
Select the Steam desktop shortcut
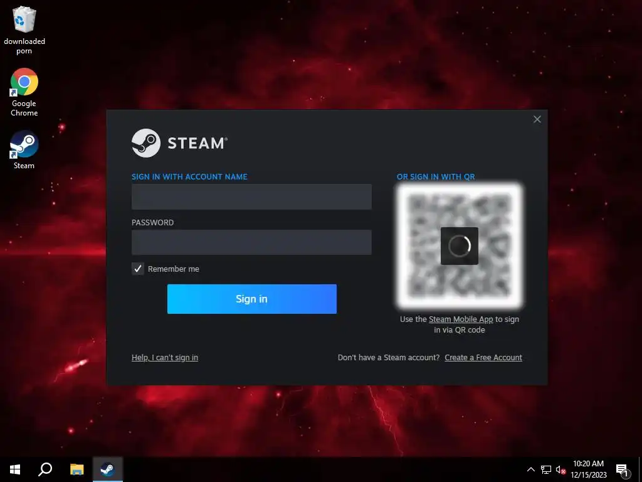click(x=24, y=149)
